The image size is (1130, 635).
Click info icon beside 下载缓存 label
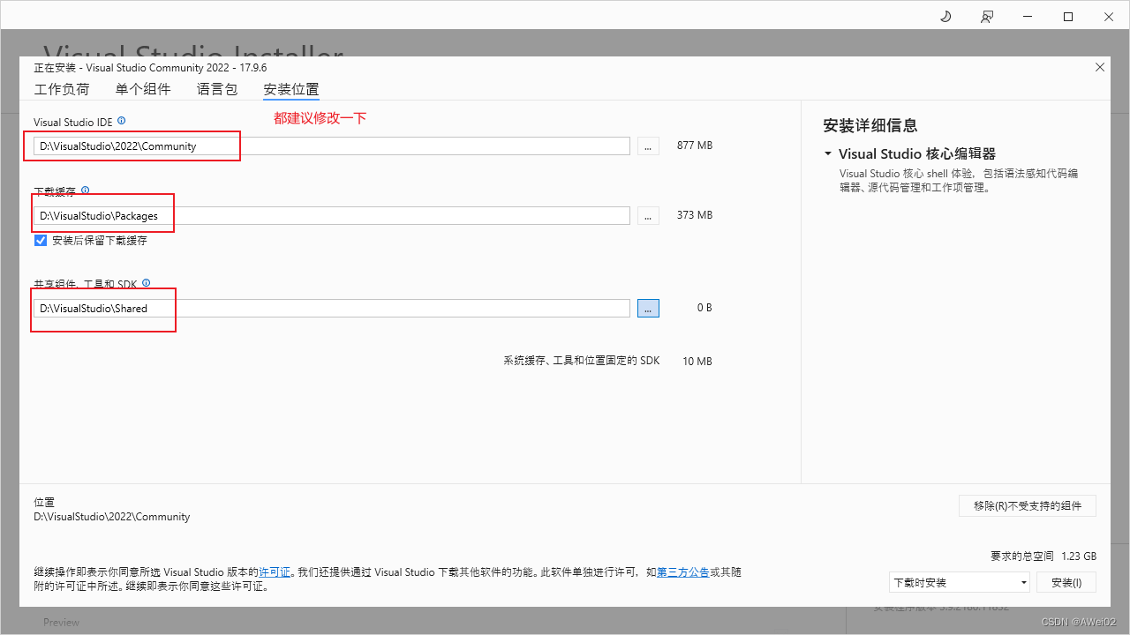coord(85,190)
